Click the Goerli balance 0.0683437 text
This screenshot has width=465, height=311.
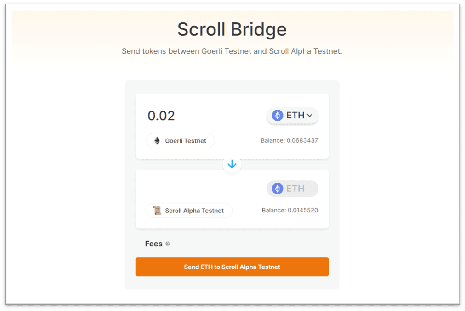tap(289, 140)
